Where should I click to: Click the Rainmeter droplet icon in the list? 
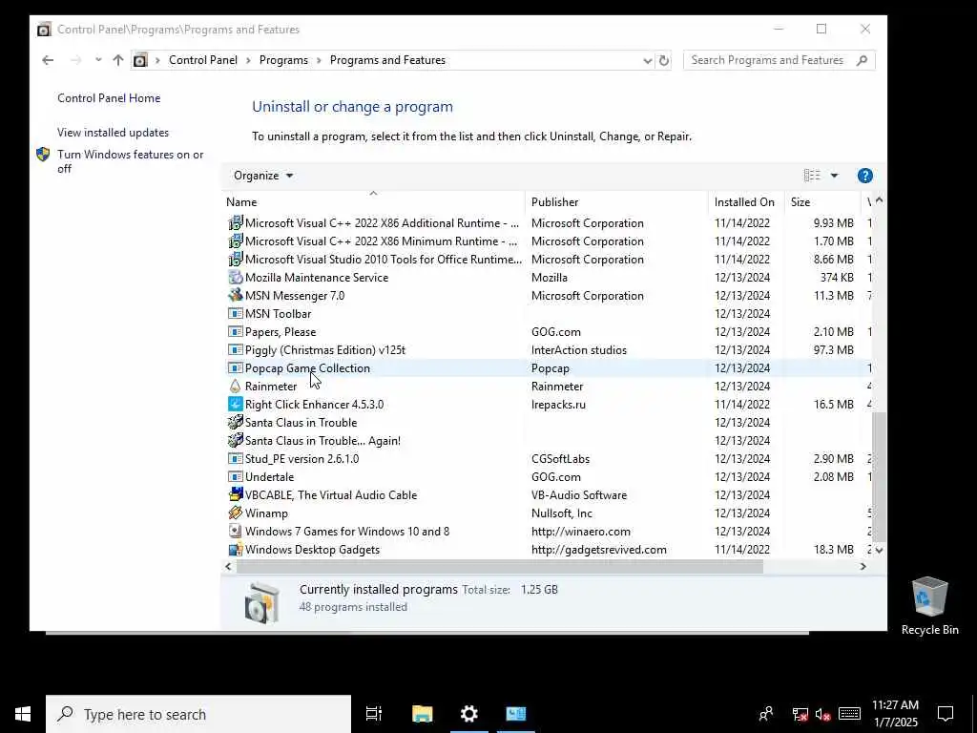pyautogui.click(x=235, y=387)
